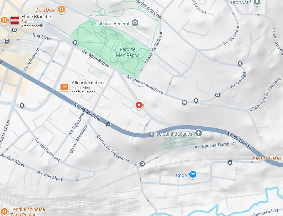Image resolution: width=283 pixels, height=216 pixels.
Task: Click the Allcook kitchen restaurant icon
Action: [65, 87]
